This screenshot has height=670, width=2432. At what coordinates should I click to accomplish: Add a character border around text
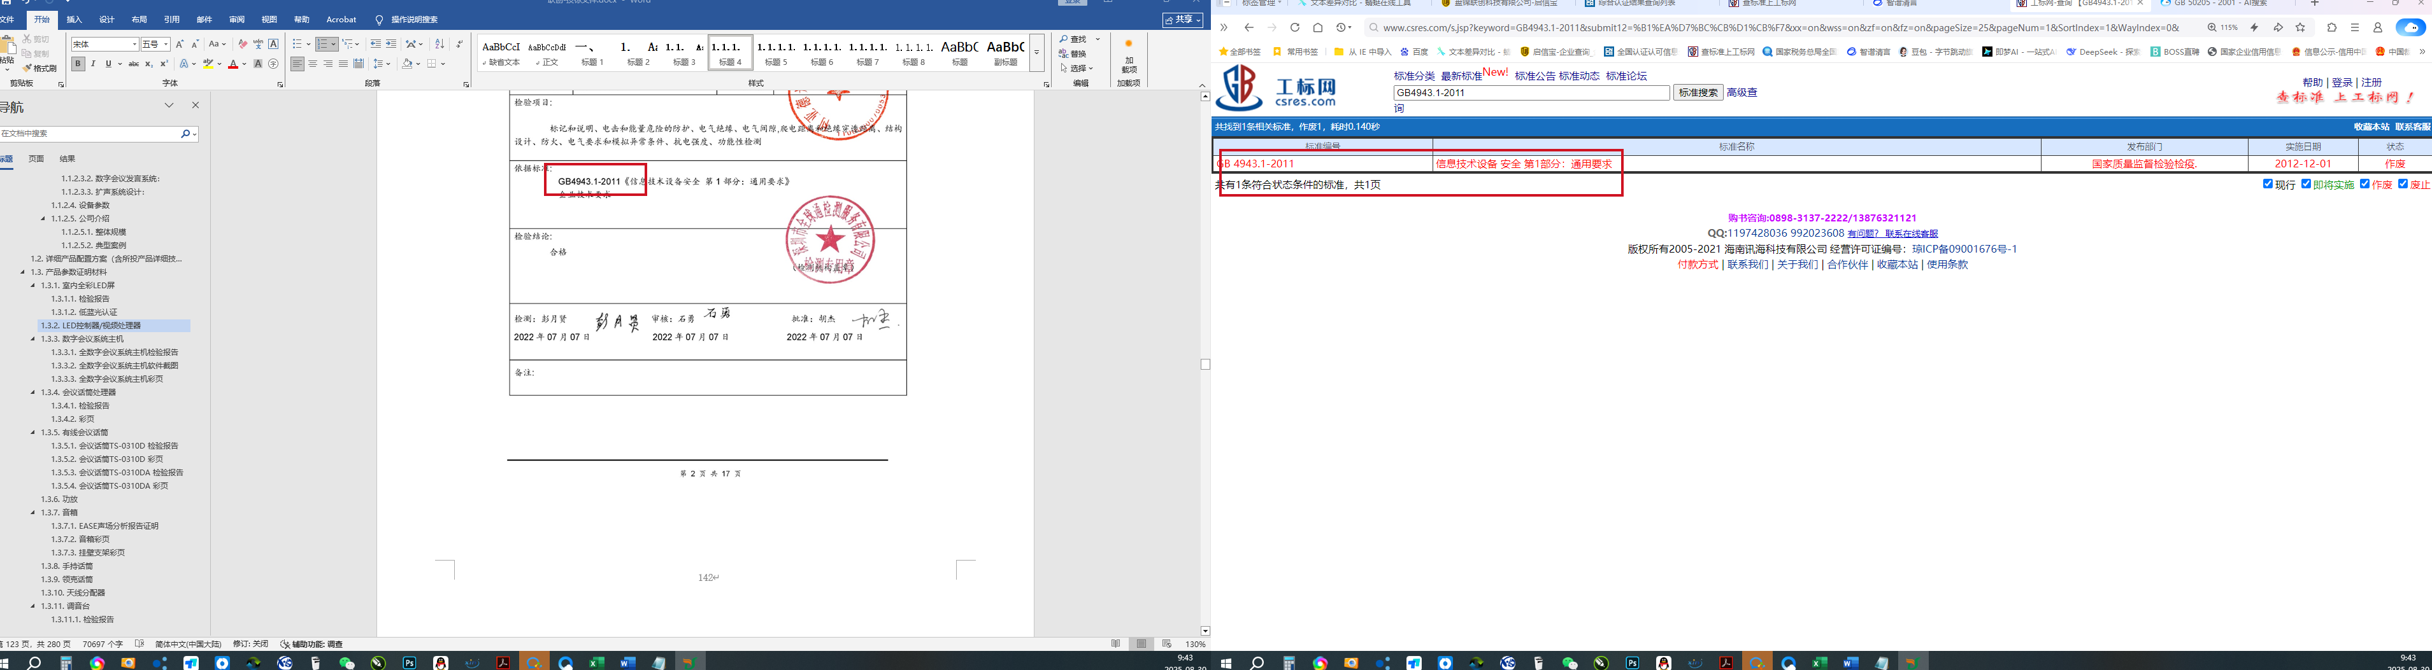point(274,45)
